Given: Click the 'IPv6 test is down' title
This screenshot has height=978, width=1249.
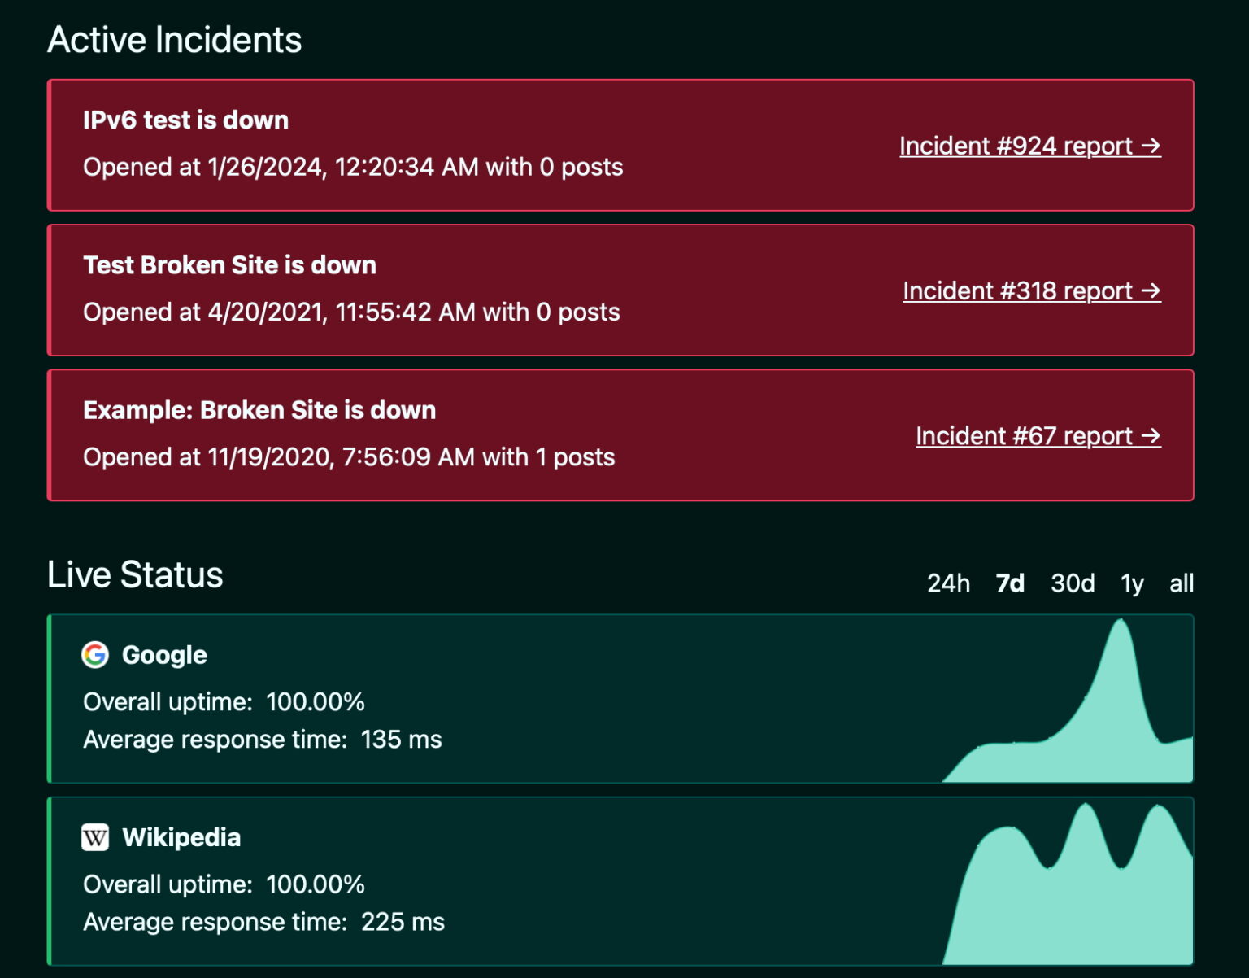Looking at the screenshot, I should (x=185, y=120).
